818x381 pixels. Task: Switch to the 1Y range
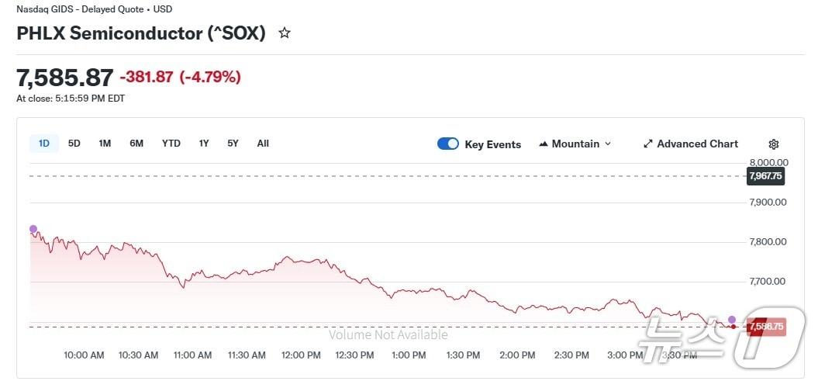point(204,144)
